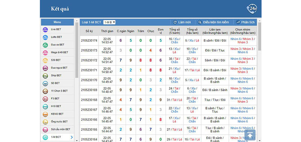Viewport: 301px width, 142px height.
Task: Click the F3 BET icon
Action: pyautogui.click(x=45, y=99)
